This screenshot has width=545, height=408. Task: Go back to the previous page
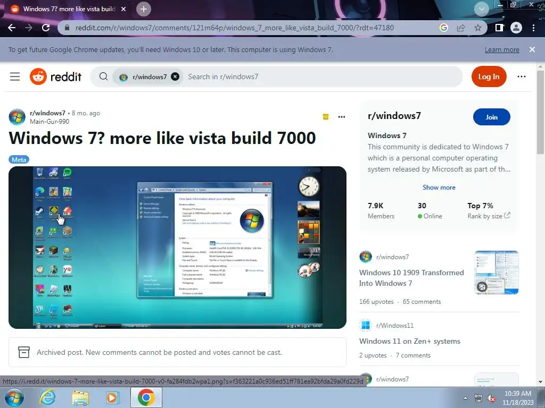12,28
